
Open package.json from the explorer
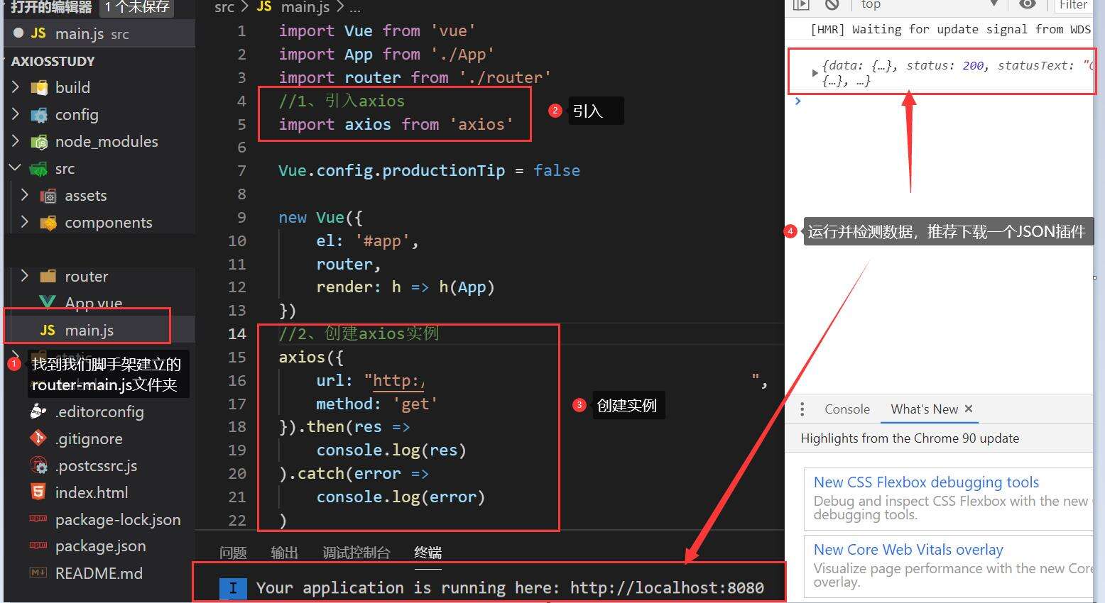coord(100,546)
